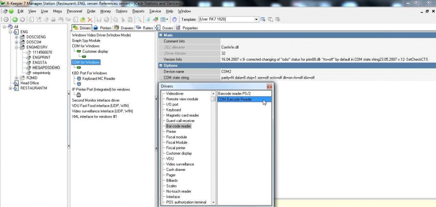Click the Drivers popup scrollbar up arrow
Viewport: 436px width, 207px height.
pos(213,94)
